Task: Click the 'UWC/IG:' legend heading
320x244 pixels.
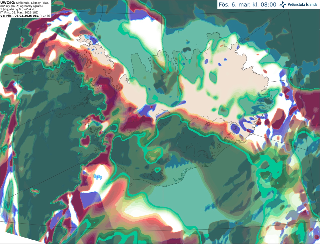Action: [x=8, y=3]
